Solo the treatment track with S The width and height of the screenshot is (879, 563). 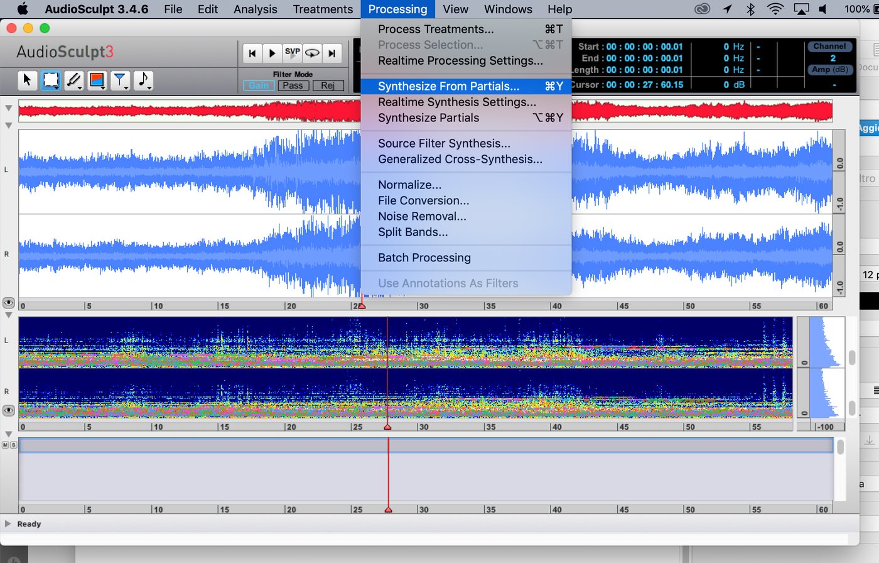[x=13, y=445]
